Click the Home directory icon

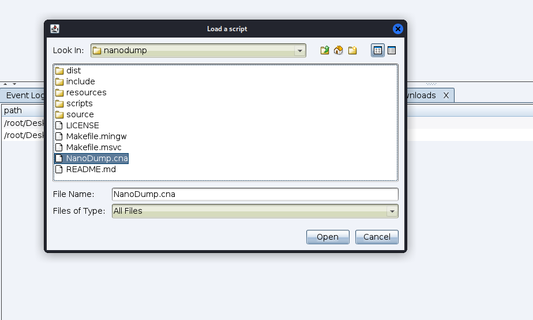339,50
